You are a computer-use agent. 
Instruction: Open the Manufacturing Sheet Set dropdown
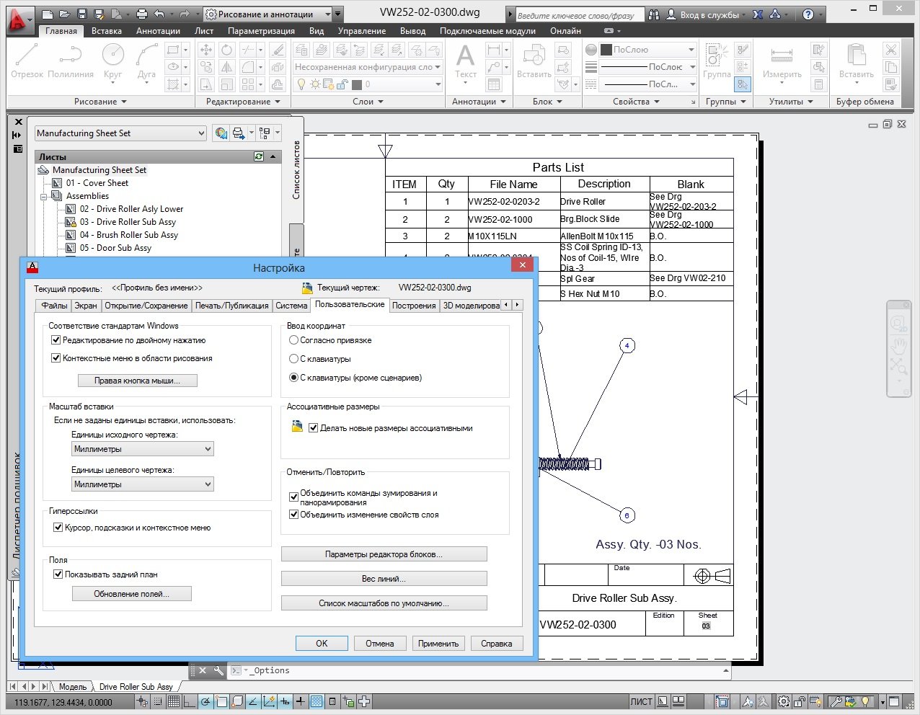pos(120,133)
